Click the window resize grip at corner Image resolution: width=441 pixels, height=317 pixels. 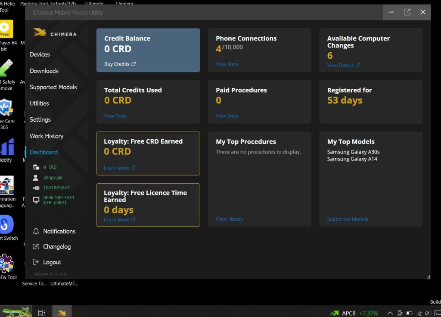[429, 277]
